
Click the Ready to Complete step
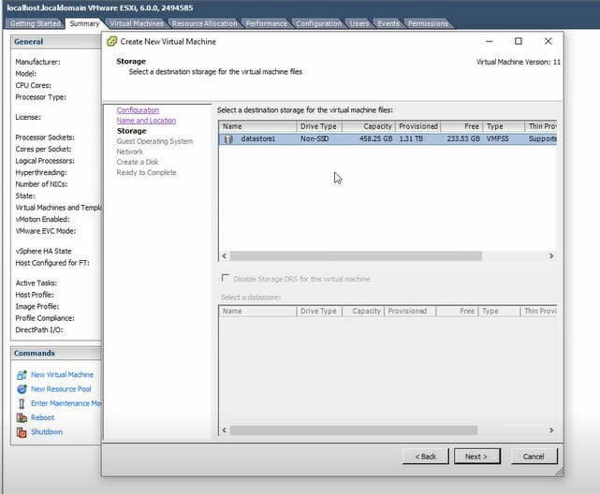coord(147,172)
